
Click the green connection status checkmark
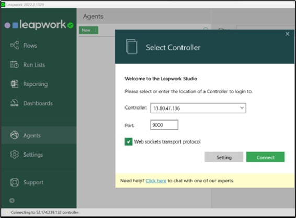point(71,25)
